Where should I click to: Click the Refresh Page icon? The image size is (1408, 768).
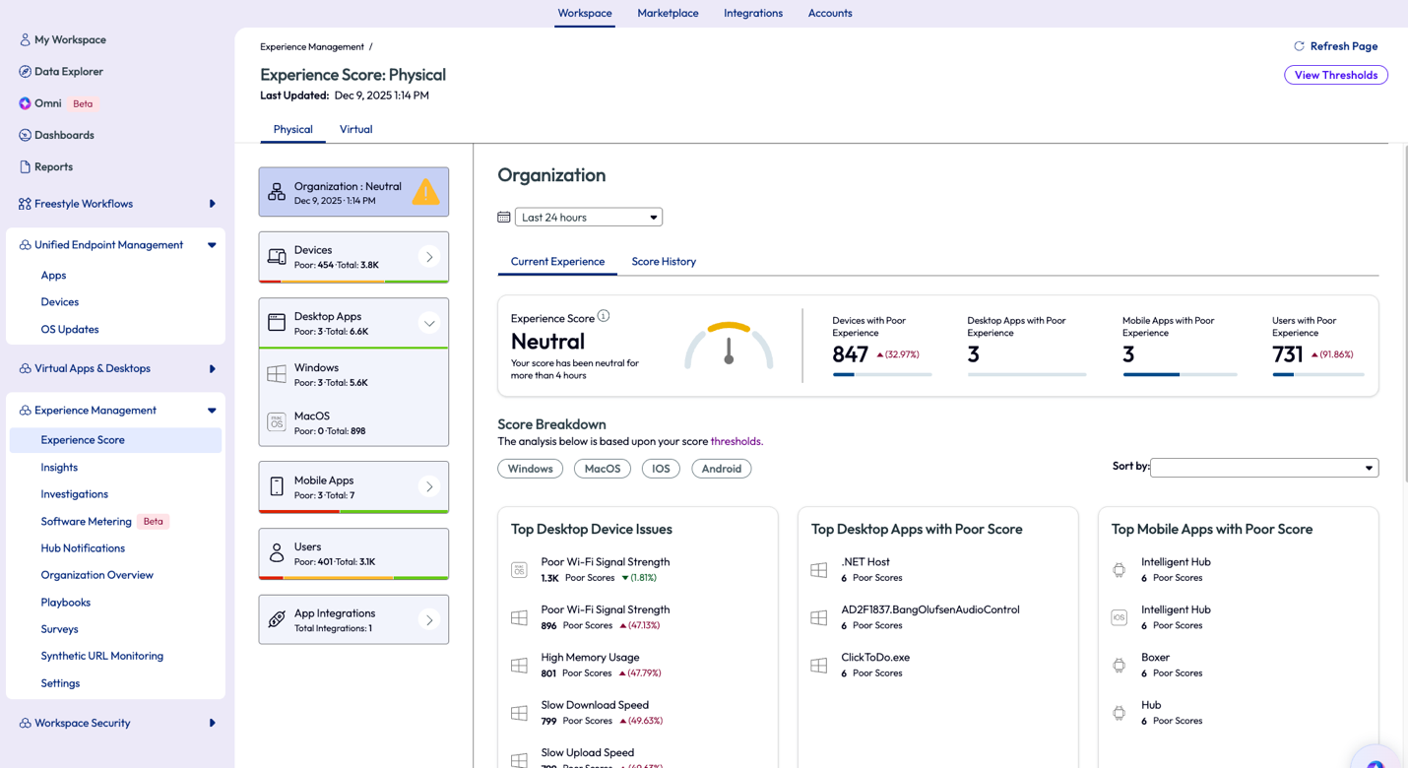pos(1299,46)
